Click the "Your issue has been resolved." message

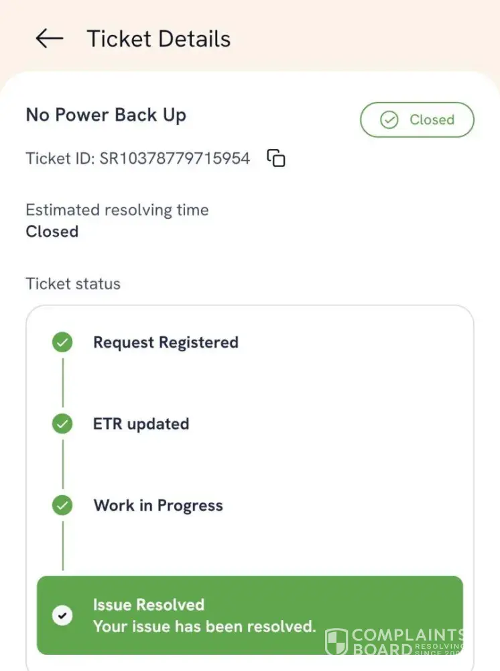(x=204, y=627)
